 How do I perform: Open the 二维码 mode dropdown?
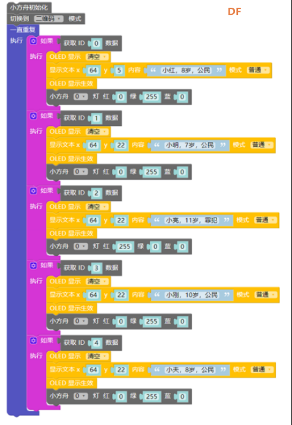coord(49,18)
